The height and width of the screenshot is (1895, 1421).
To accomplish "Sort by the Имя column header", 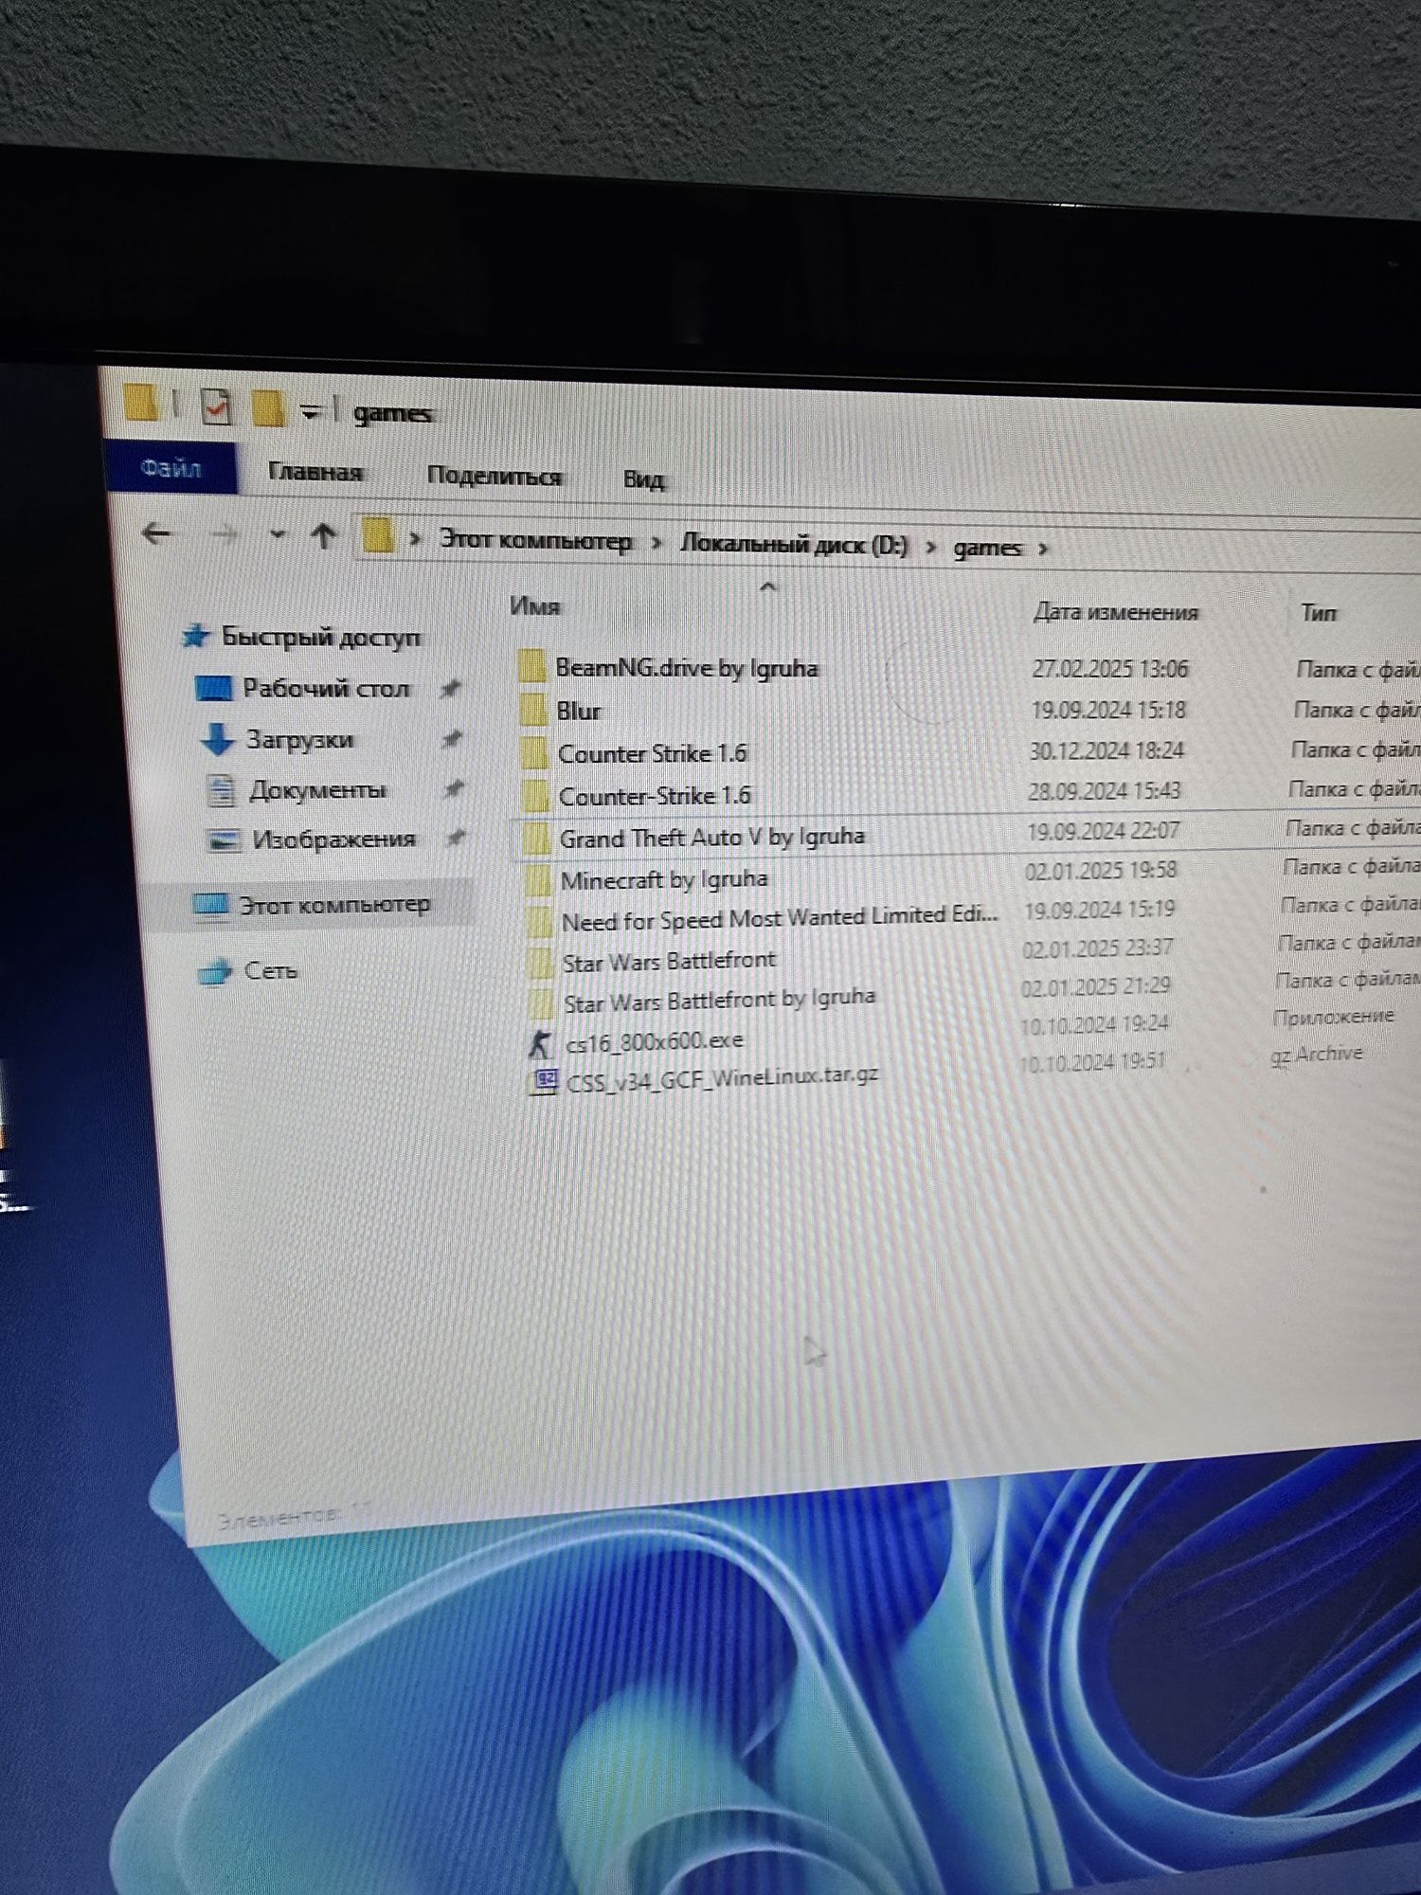I will point(535,605).
